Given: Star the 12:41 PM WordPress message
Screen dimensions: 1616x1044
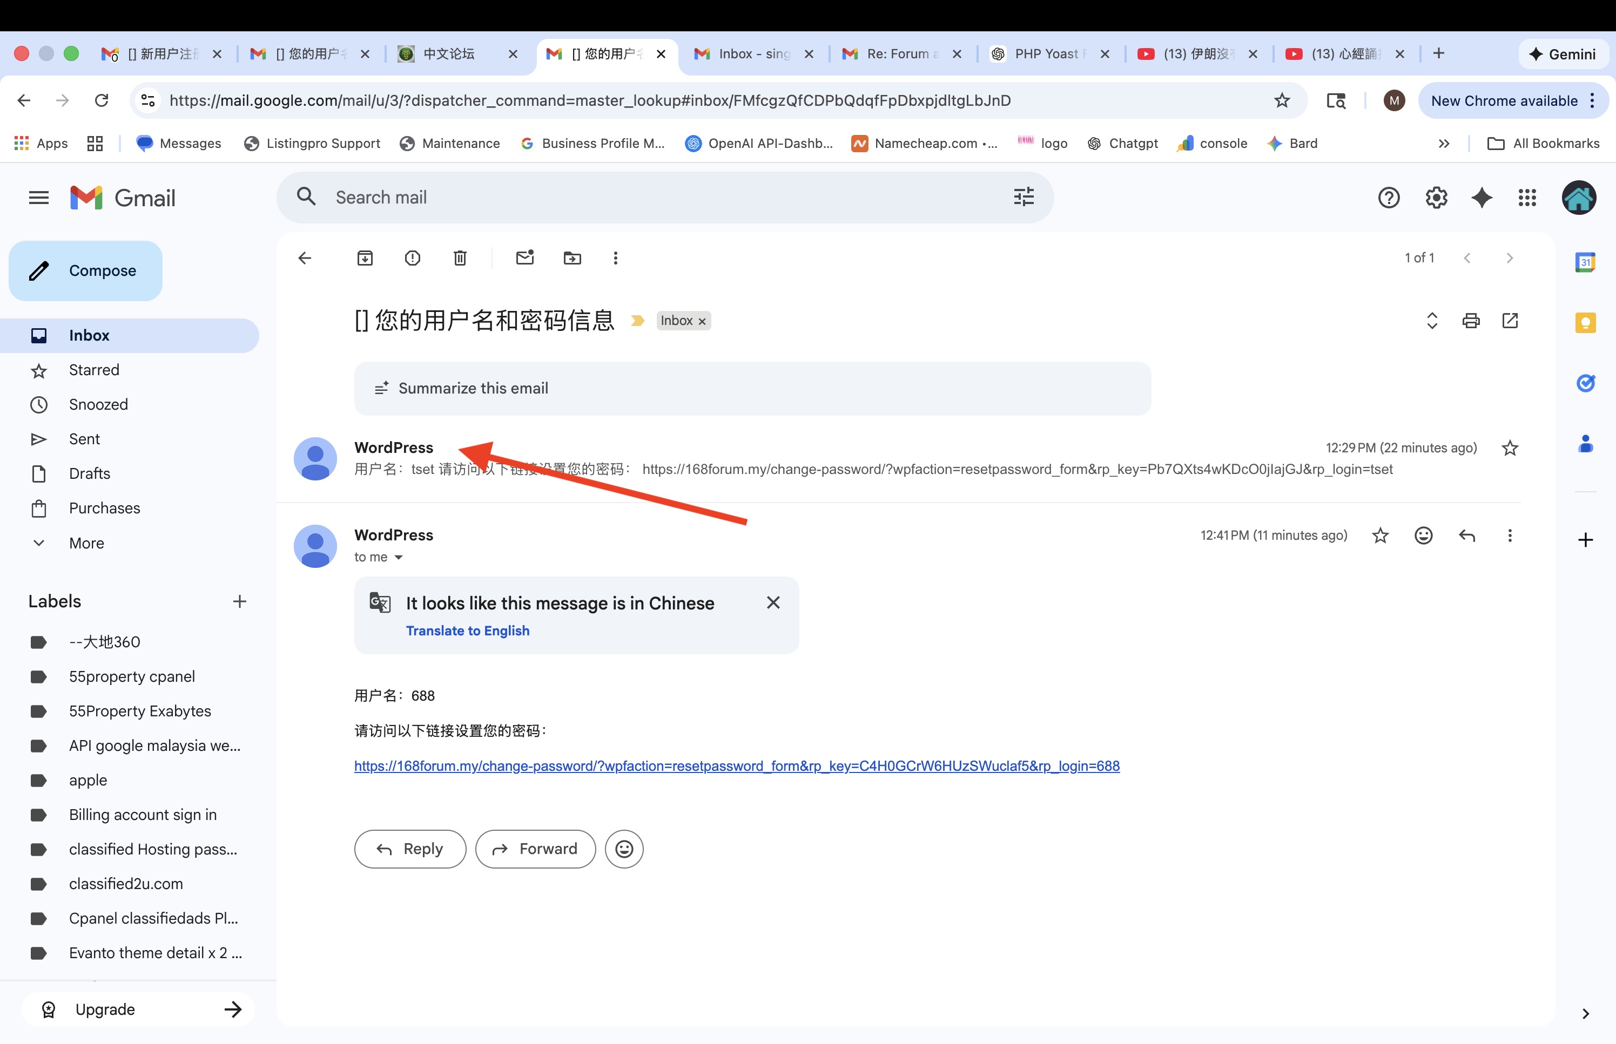Looking at the screenshot, I should click(x=1380, y=535).
